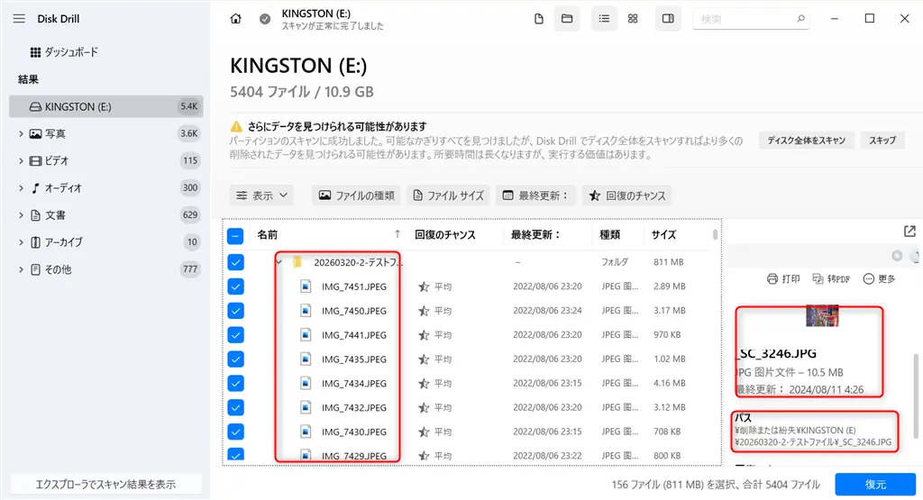Screen dimensions: 923x500
Task: Select the IMG_7434.JPEG file name
Action: [x=353, y=384]
